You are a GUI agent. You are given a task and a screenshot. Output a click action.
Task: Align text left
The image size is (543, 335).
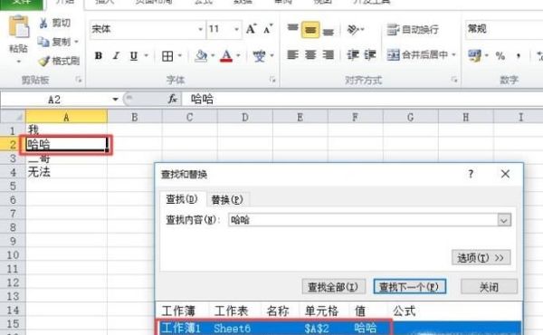tap(292, 54)
